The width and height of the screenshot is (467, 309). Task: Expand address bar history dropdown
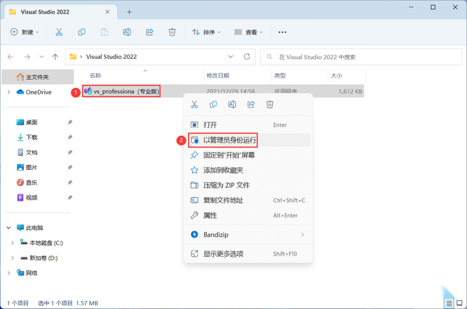(x=230, y=57)
